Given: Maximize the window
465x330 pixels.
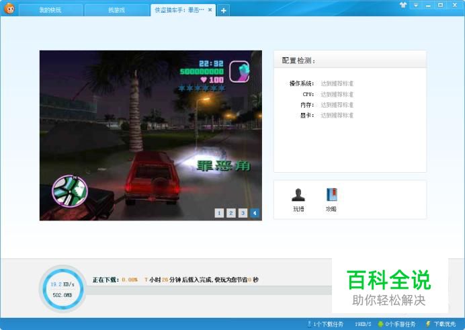Looking at the screenshot, I should pyautogui.click(x=441, y=5).
